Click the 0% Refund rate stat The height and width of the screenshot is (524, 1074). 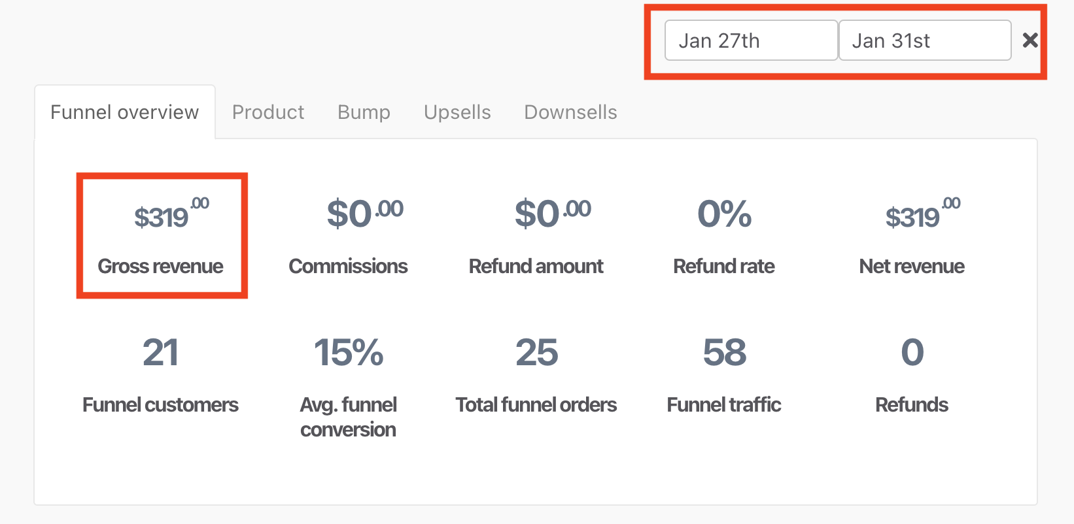(724, 214)
